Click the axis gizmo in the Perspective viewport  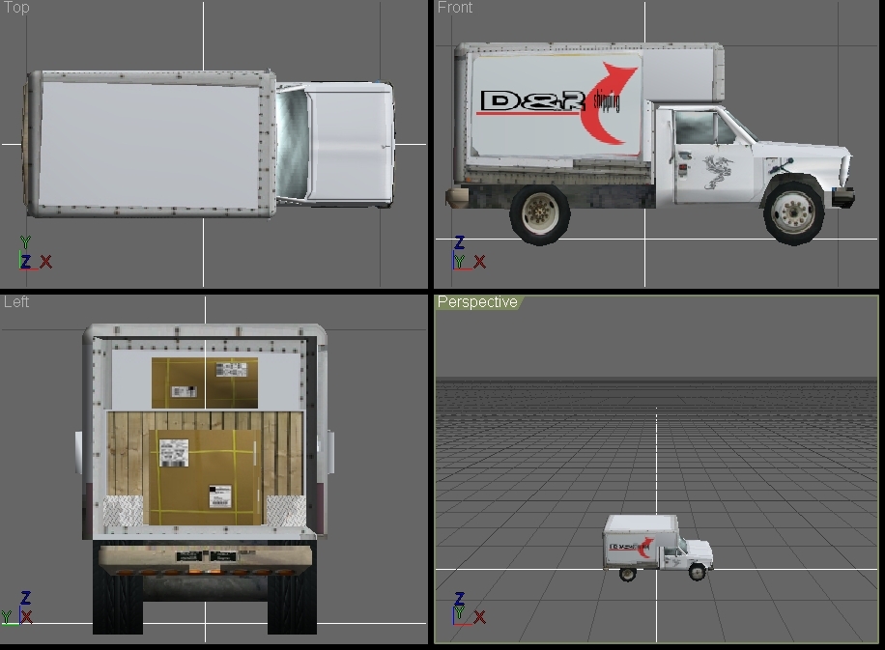point(469,608)
